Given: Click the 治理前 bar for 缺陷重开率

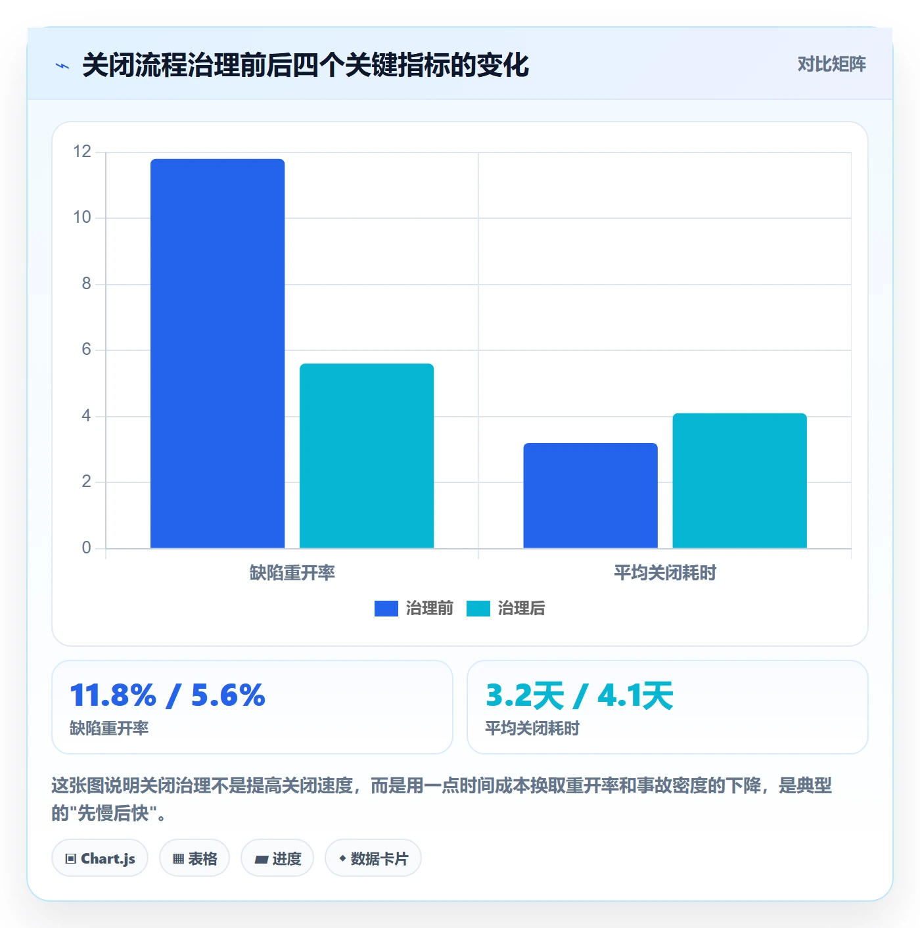Looking at the screenshot, I should click(x=218, y=354).
